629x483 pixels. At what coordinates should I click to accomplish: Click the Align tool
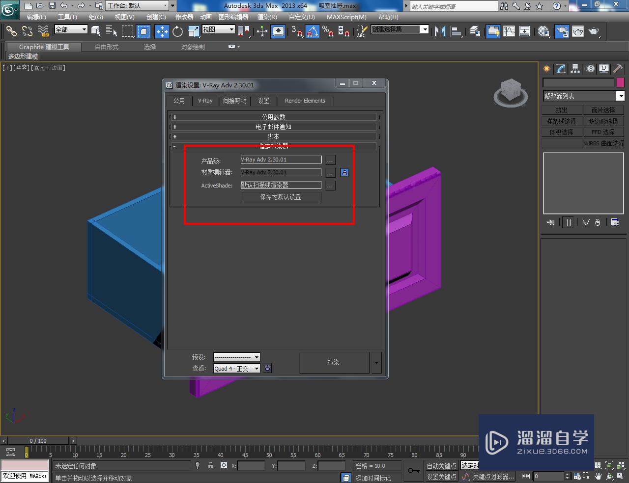(x=457, y=31)
